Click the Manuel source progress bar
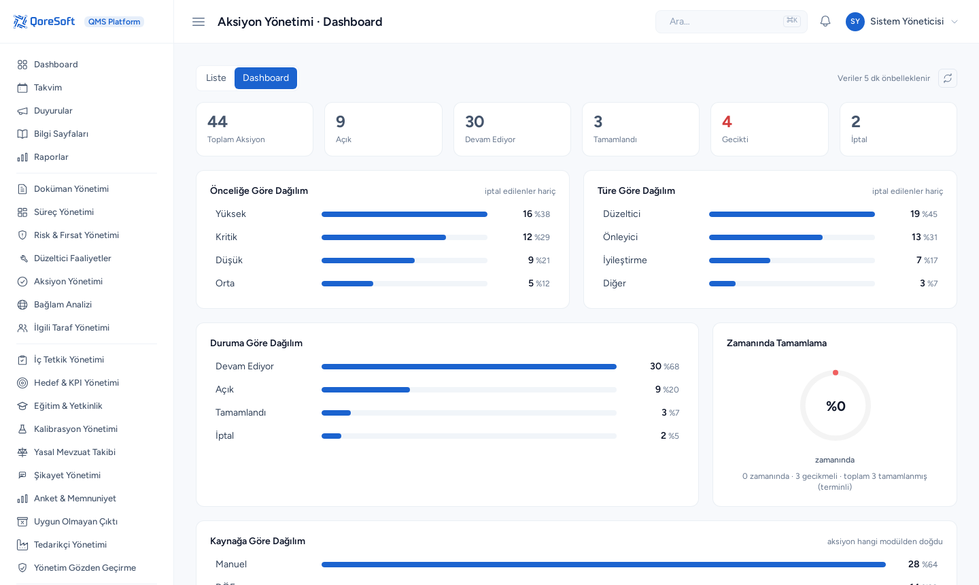This screenshot has width=979, height=585. 604,565
